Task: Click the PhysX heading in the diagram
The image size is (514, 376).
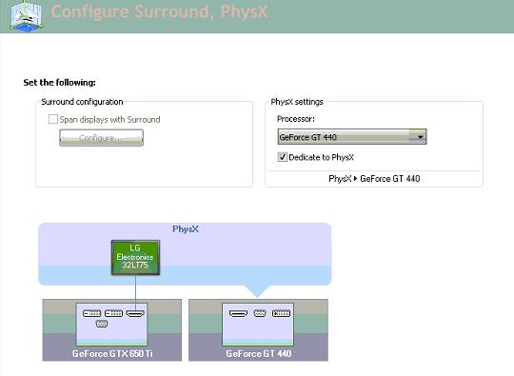Action: coord(186,228)
